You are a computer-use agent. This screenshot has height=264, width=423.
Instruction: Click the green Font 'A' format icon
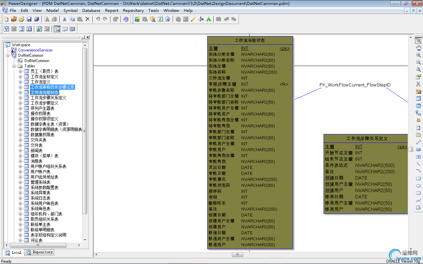[209, 19]
